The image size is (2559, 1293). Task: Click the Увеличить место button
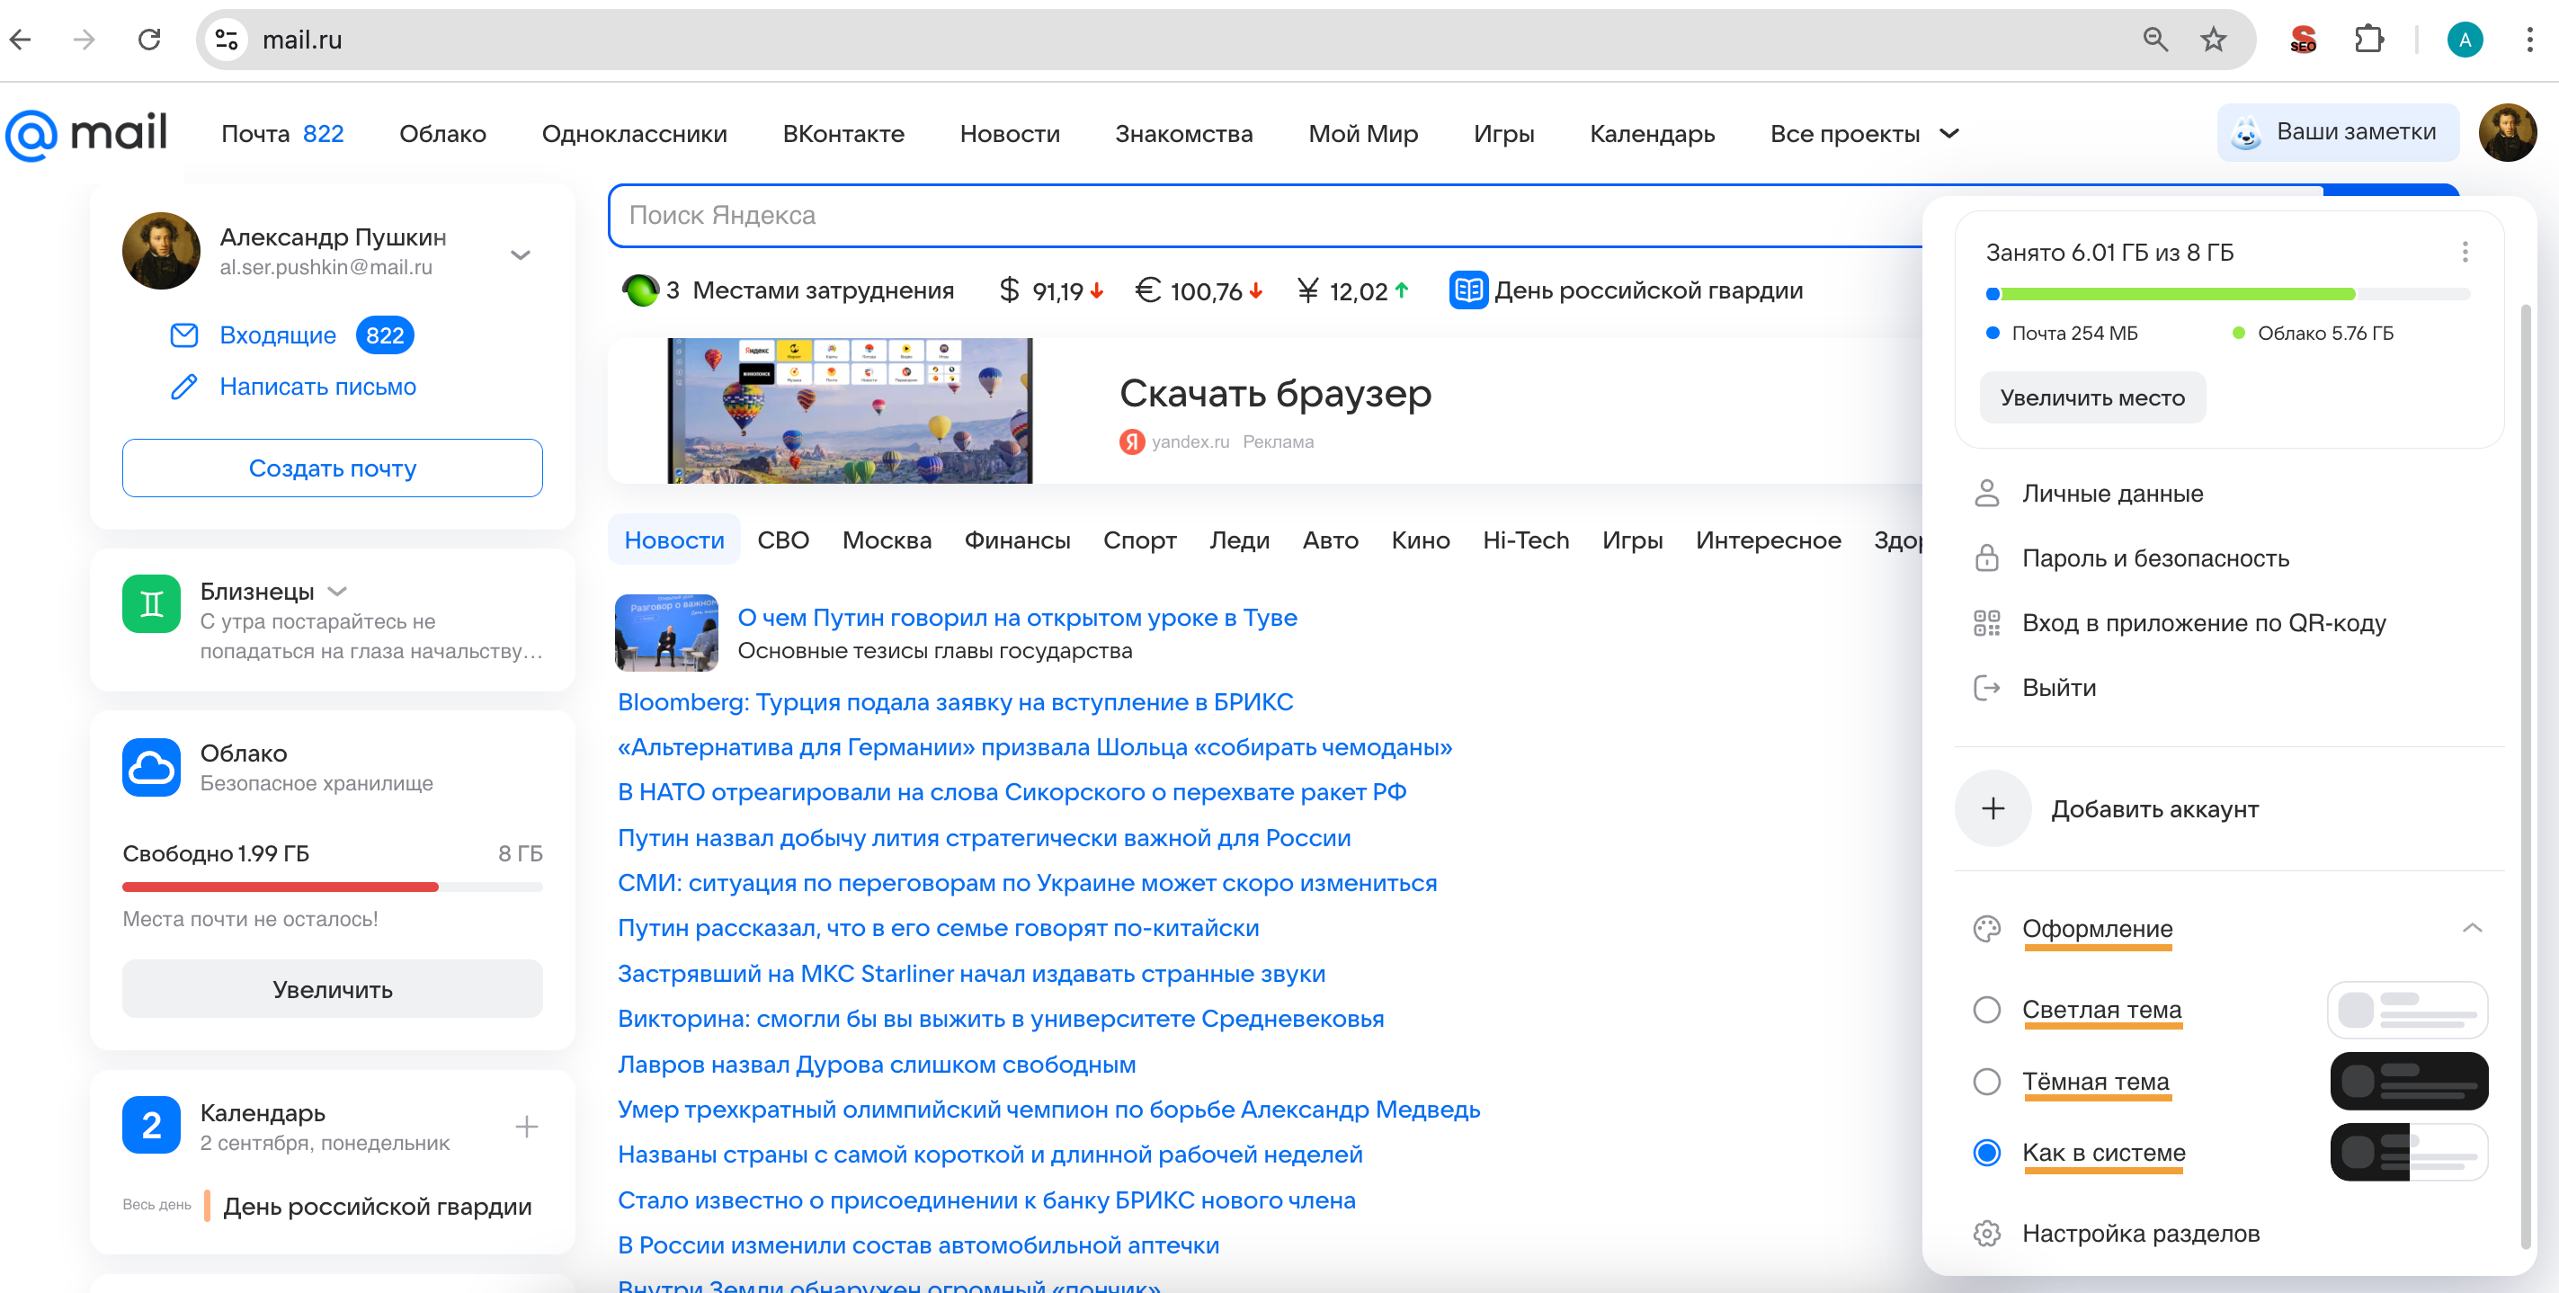[2092, 397]
